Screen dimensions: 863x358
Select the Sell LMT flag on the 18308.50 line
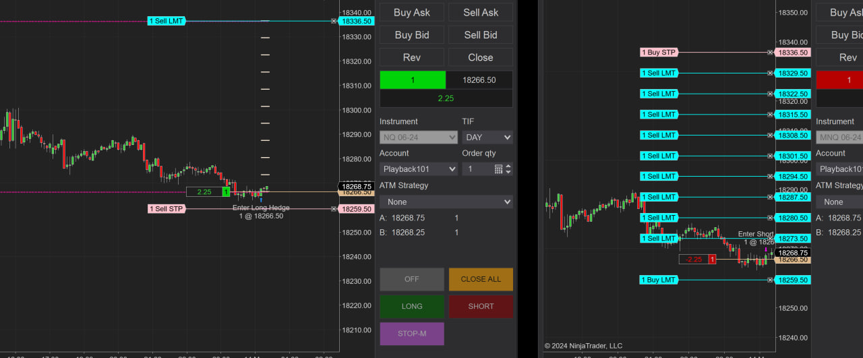pyautogui.click(x=658, y=135)
